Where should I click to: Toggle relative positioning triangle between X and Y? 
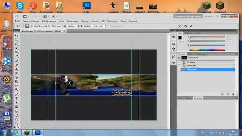[x=46, y=26]
